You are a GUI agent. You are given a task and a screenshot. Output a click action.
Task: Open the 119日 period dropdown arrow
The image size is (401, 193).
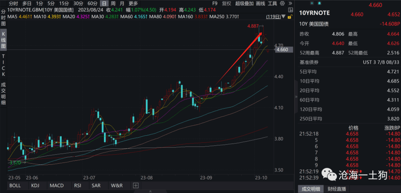click(x=284, y=16)
